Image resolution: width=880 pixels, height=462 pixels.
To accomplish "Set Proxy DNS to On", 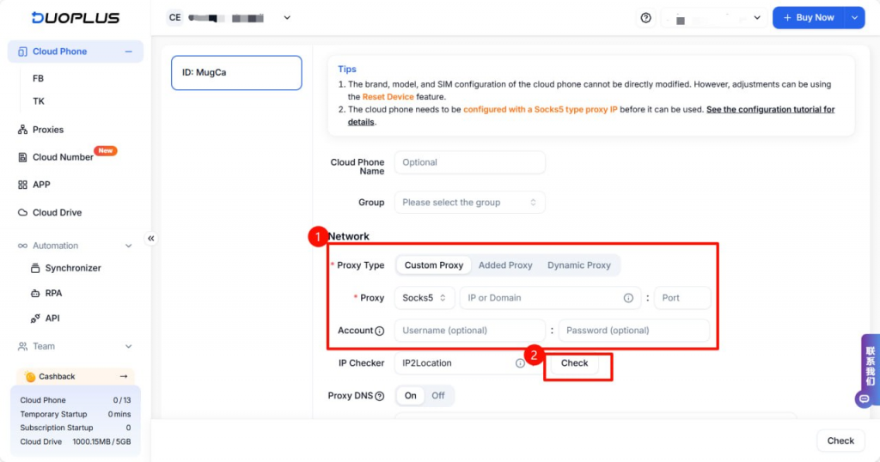I will pyautogui.click(x=411, y=396).
